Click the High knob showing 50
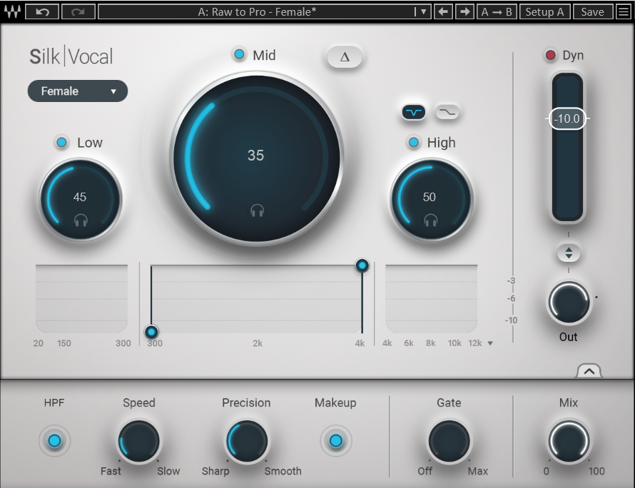The width and height of the screenshot is (635, 488). 431,199
